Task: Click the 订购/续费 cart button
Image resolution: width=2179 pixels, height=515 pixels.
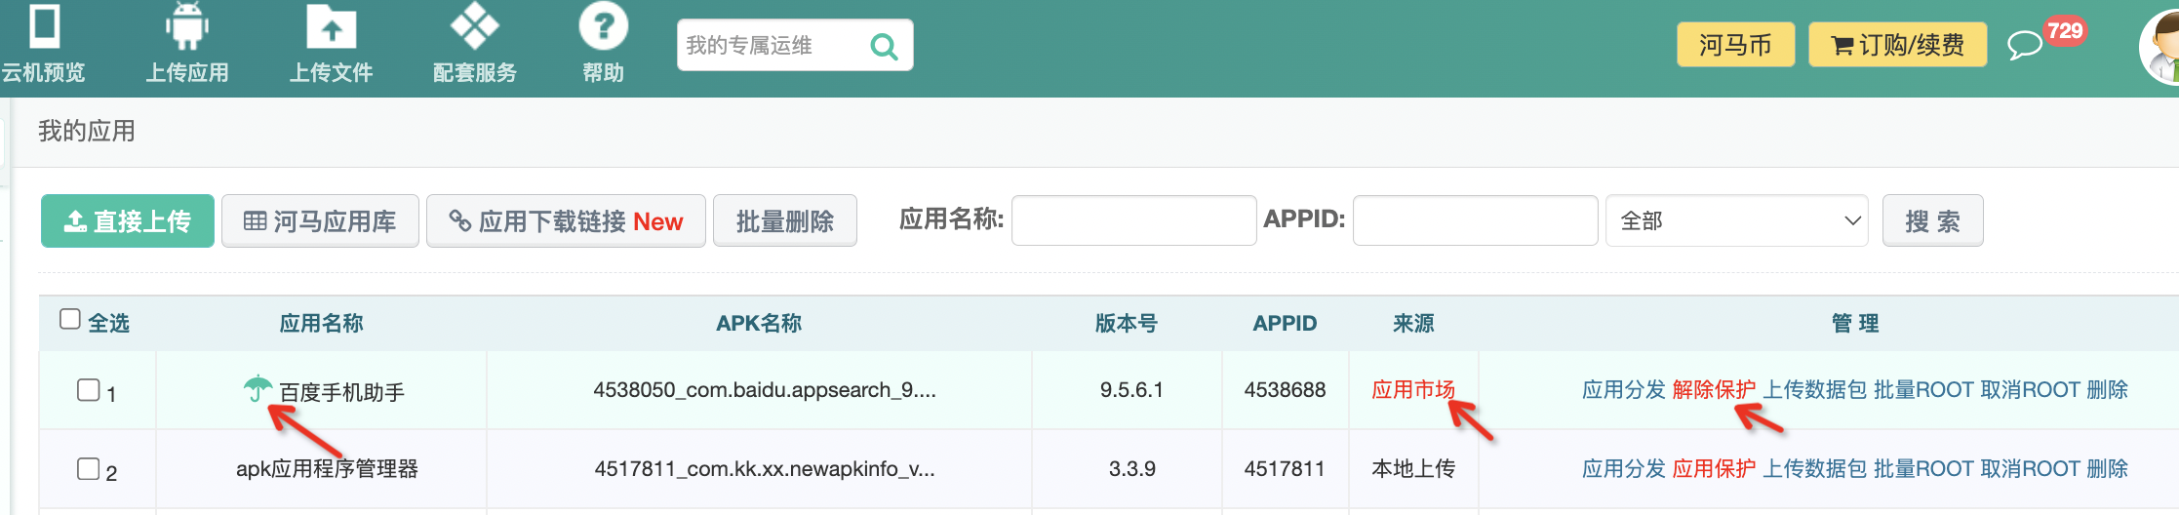Action: pyautogui.click(x=1897, y=45)
